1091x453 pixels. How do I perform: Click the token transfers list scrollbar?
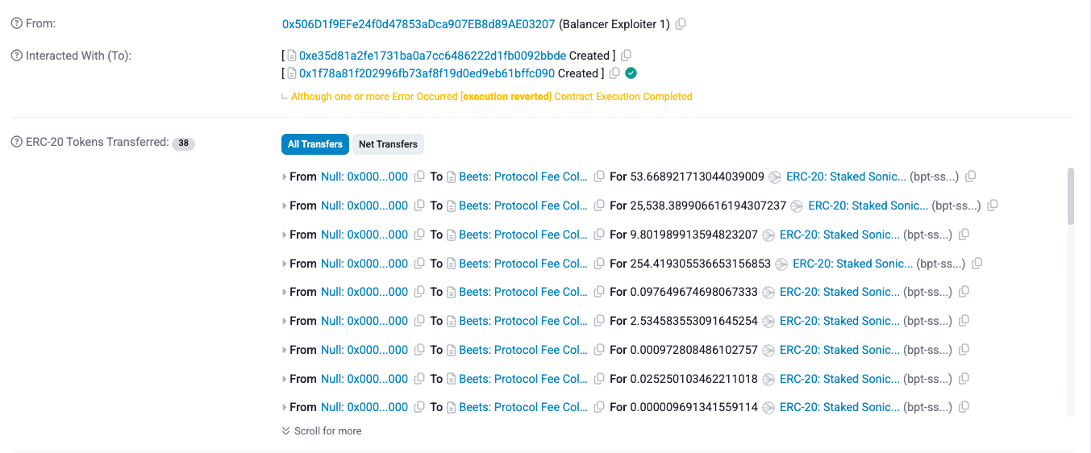(1071, 197)
